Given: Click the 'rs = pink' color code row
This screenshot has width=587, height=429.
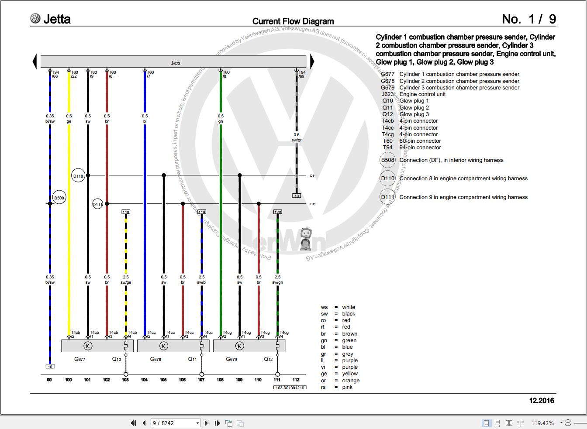Looking at the screenshot, I should [337, 387].
